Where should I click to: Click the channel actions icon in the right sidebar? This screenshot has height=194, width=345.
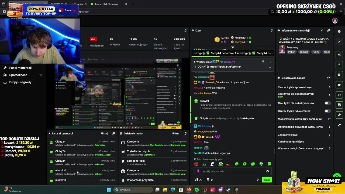click(339, 105)
